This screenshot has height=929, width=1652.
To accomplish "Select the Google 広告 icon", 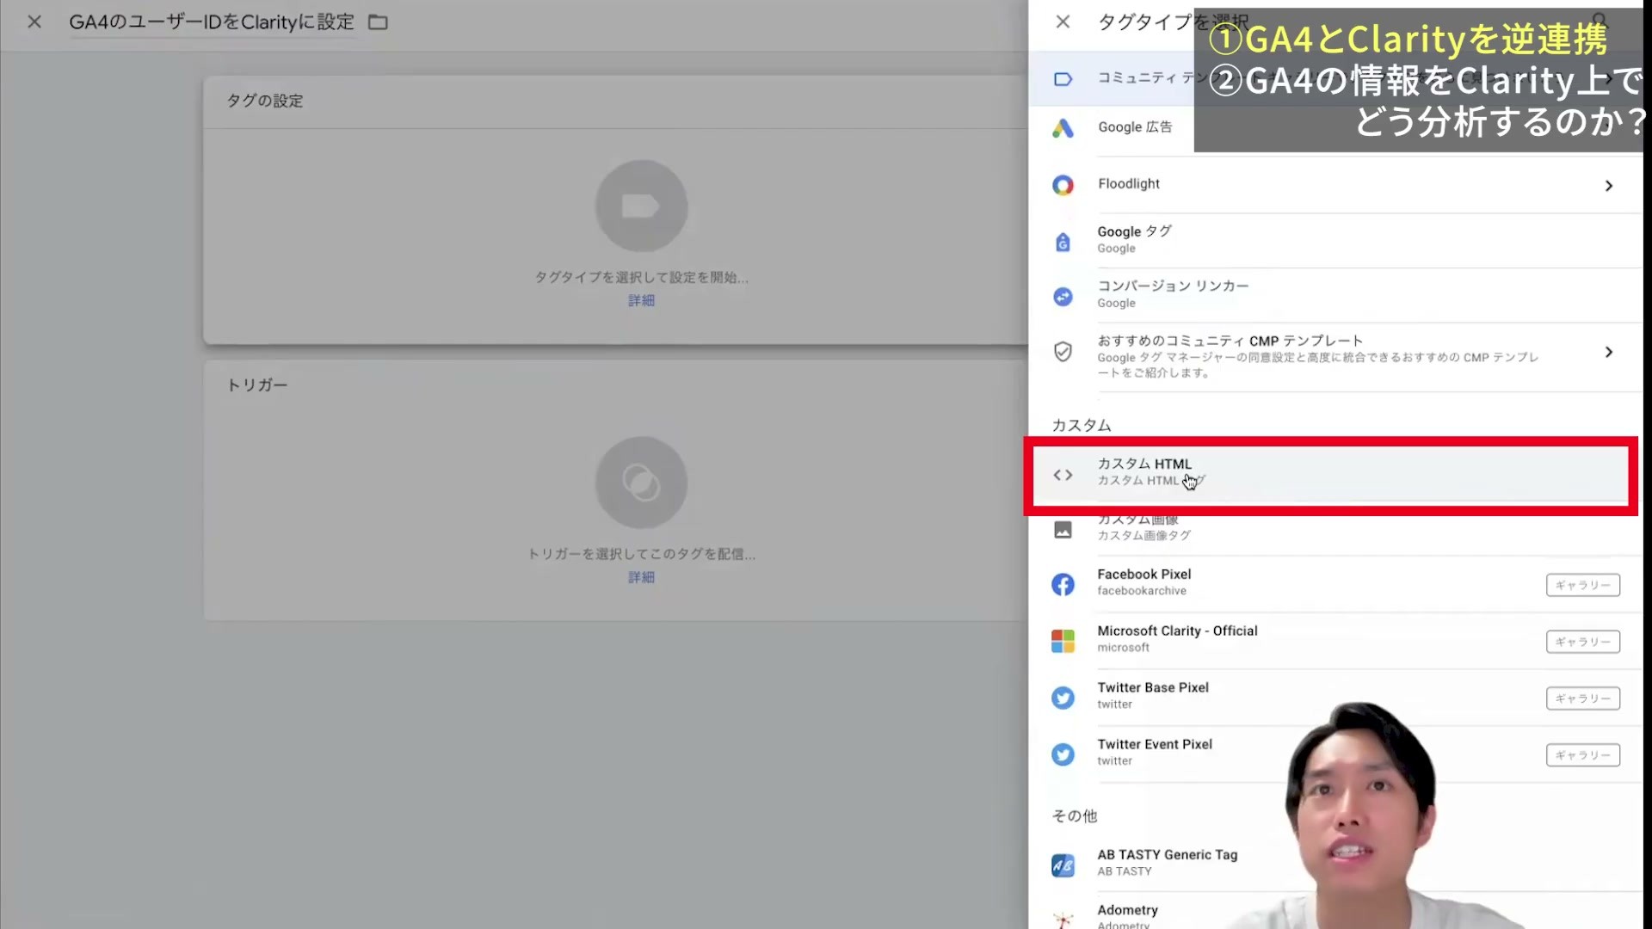I will 1063,128.
